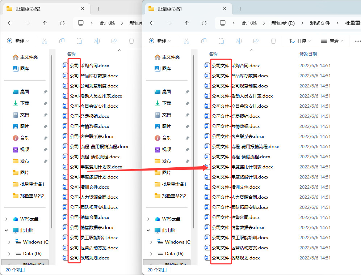This screenshot has height=275, width=361.
Task: Expand Windows (C:) in 批量重命名2 sidebar
Action: [x=9, y=242]
